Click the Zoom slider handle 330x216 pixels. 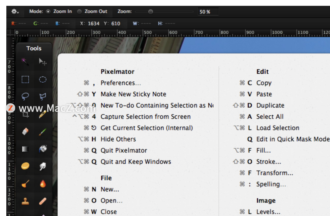tap(150, 12)
